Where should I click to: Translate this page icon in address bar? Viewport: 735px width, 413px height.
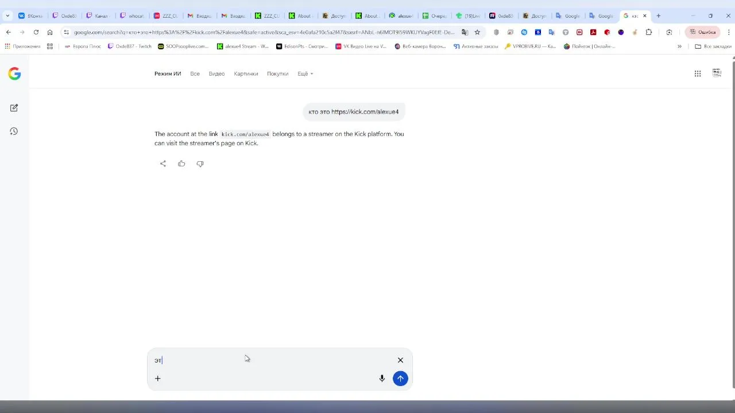click(x=465, y=32)
